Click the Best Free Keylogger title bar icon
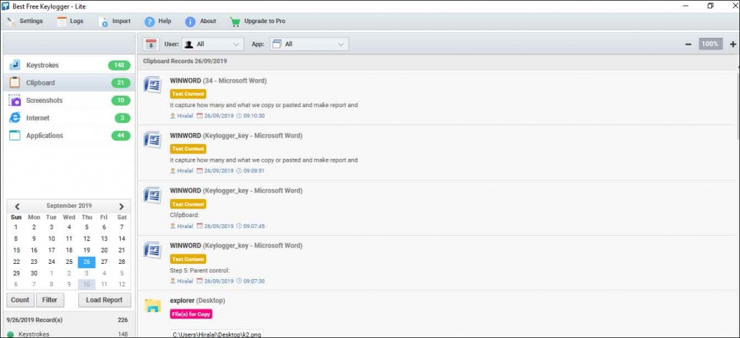740x338 pixels. [6, 6]
